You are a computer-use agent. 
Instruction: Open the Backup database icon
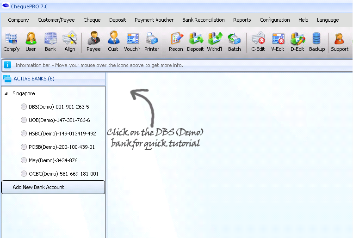click(317, 42)
